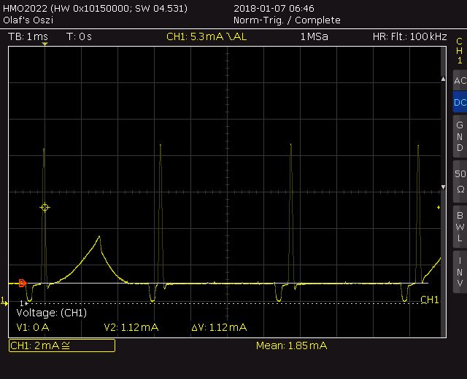
Task: Toggle INV invert channel softkey
Action: 460,272
